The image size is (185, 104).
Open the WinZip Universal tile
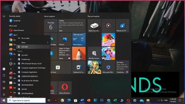[x=94, y=53]
